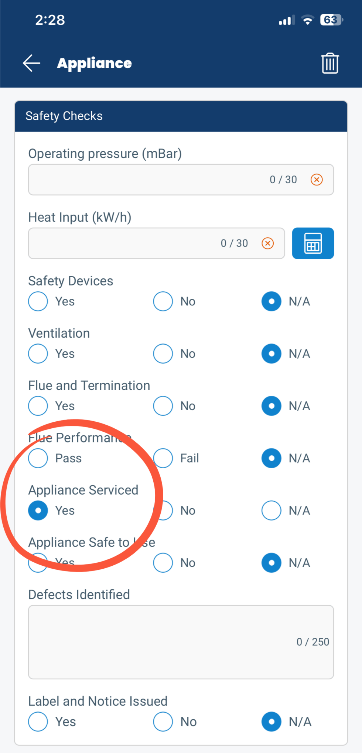
Task: Select Yes for Label and Notice Issued
Action: click(x=38, y=722)
